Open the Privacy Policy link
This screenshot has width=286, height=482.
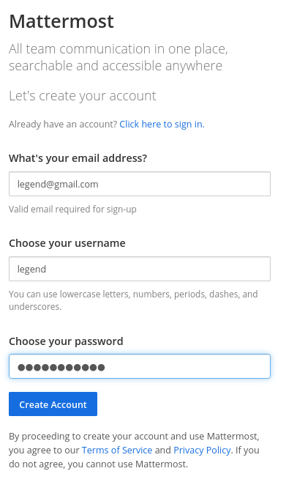(x=202, y=450)
